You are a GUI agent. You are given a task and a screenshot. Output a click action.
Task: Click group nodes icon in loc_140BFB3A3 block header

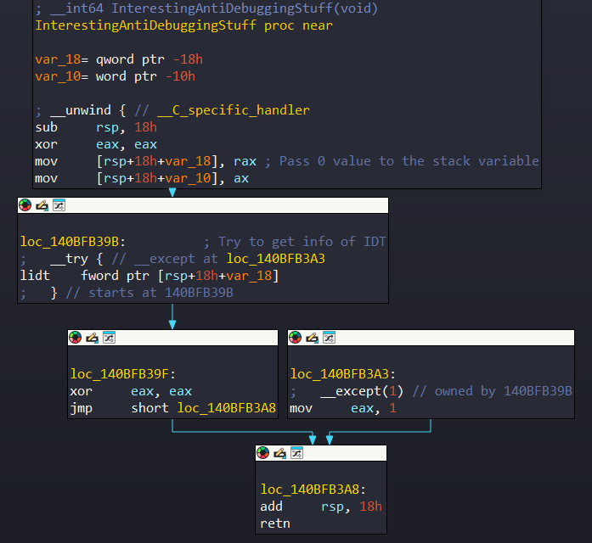[x=329, y=338]
